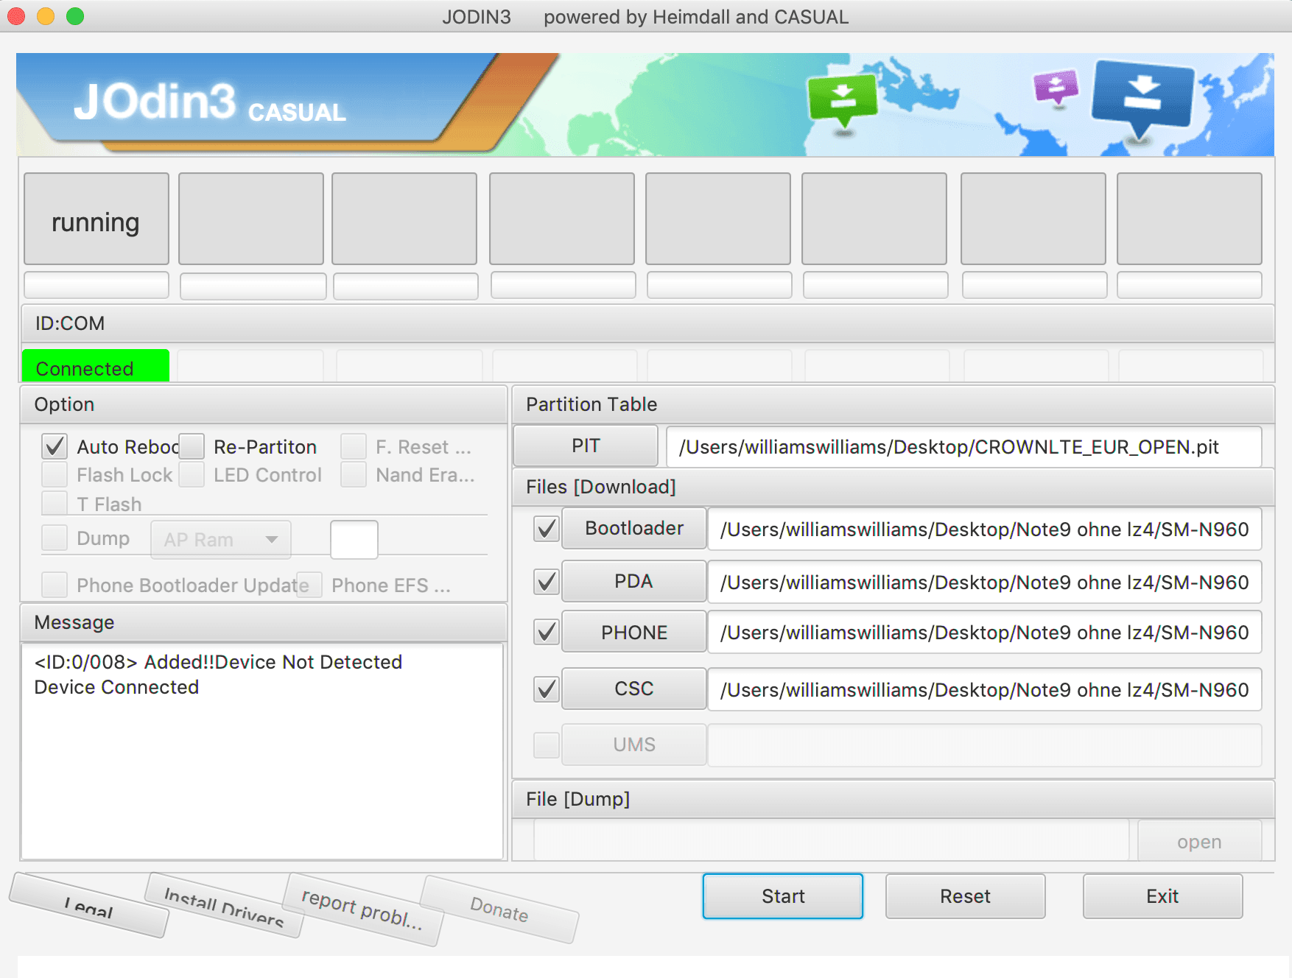Click the Reset button
The image size is (1292, 978).
click(965, 896)
